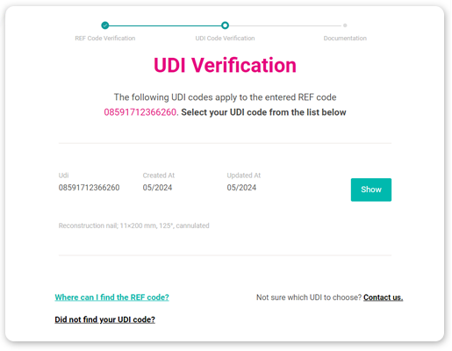Click the Created At date 05/2024

click(157, 188)
